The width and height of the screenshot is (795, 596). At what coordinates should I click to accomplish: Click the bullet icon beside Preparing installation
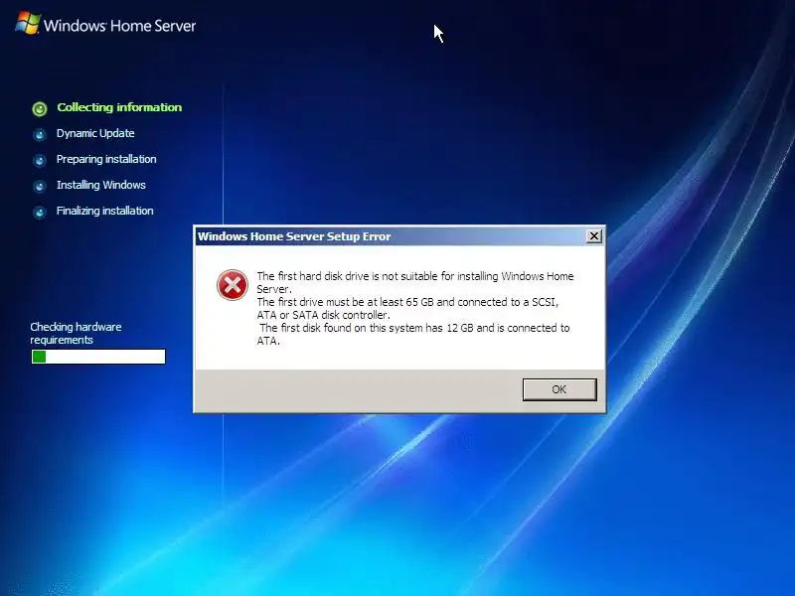click(40, 161)
